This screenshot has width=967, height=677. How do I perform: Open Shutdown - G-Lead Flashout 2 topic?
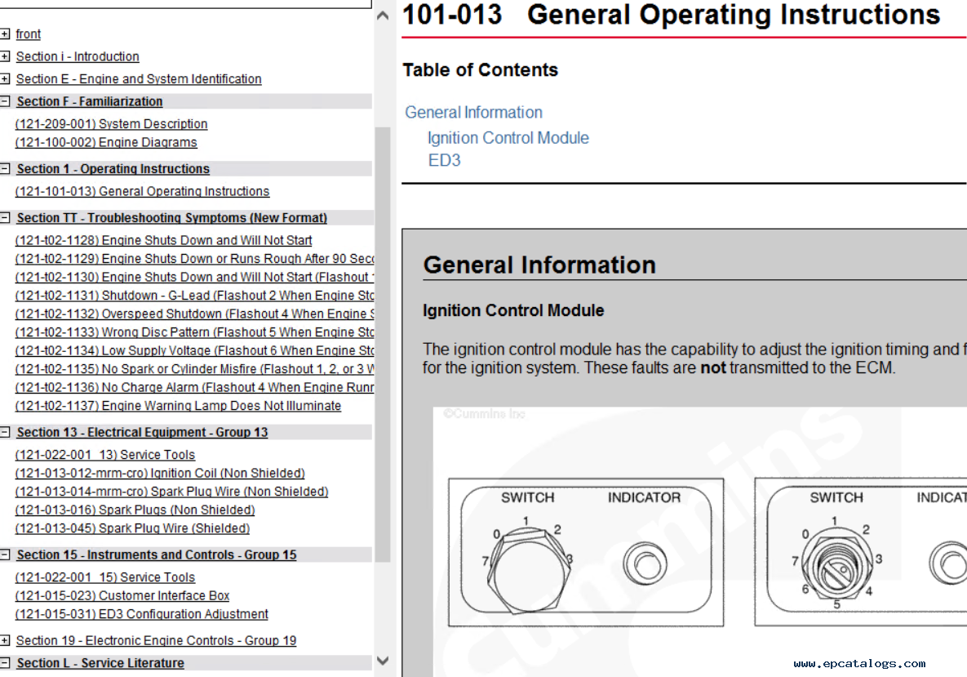194,296
